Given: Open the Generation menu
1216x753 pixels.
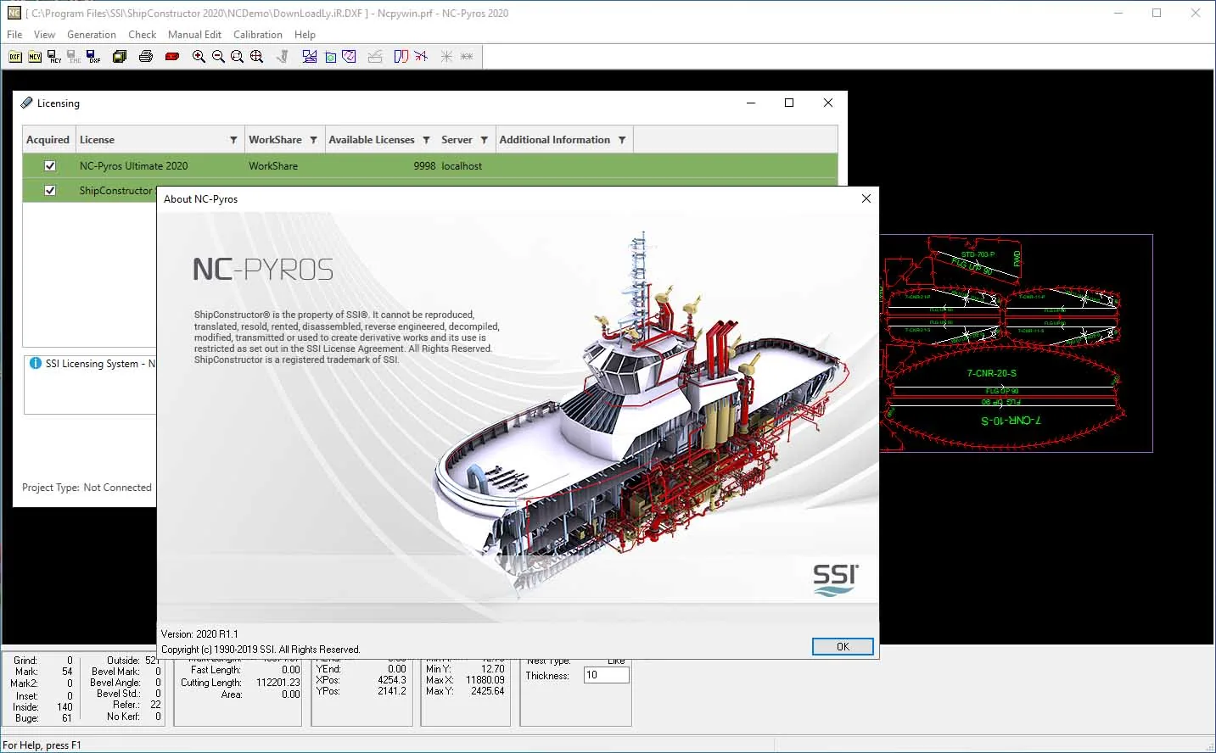Looking at the screenshot, I should click(92, 35).
